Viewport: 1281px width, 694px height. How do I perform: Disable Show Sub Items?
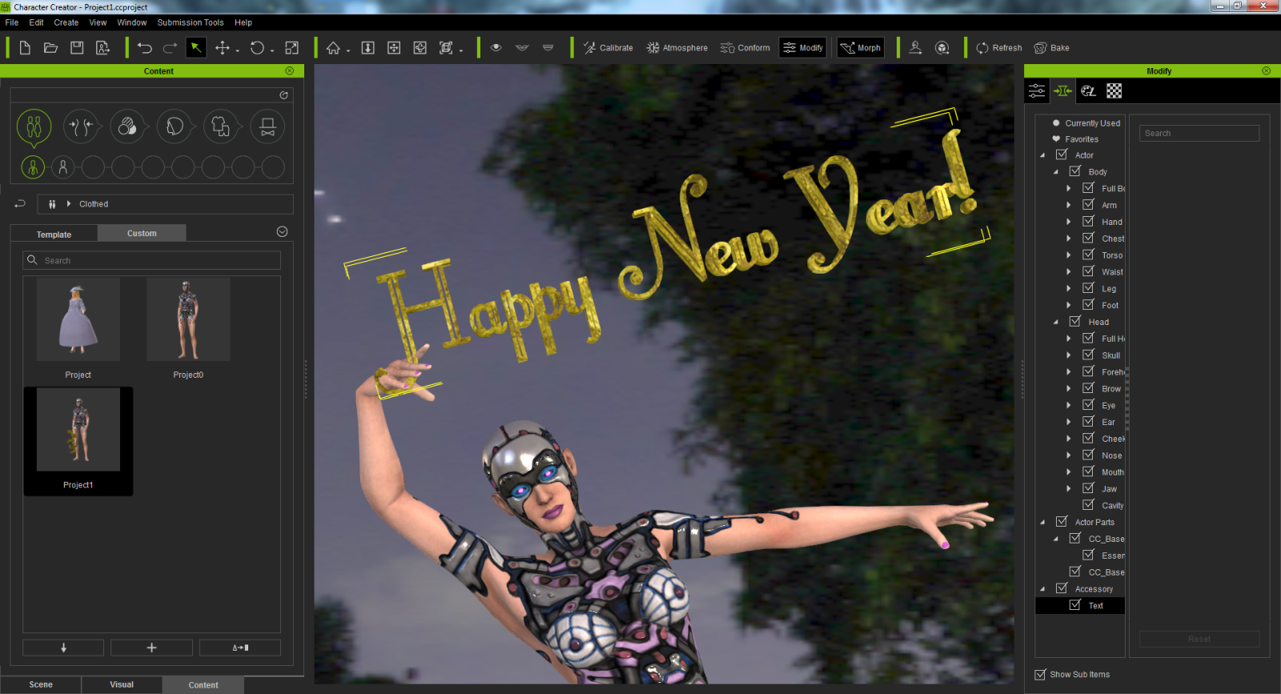click(1040, 674)
